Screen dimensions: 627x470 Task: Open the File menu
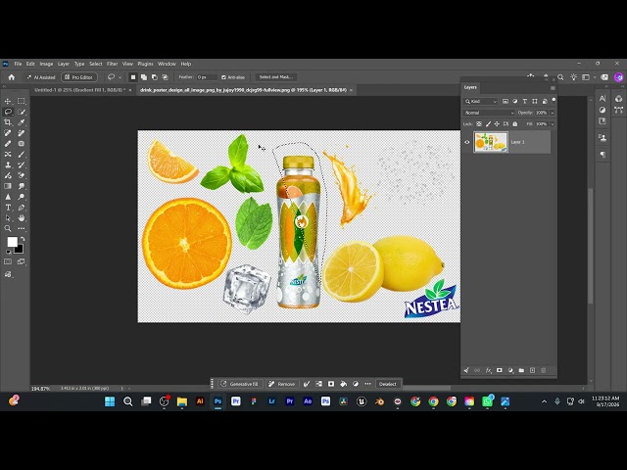tap(18, 64)
